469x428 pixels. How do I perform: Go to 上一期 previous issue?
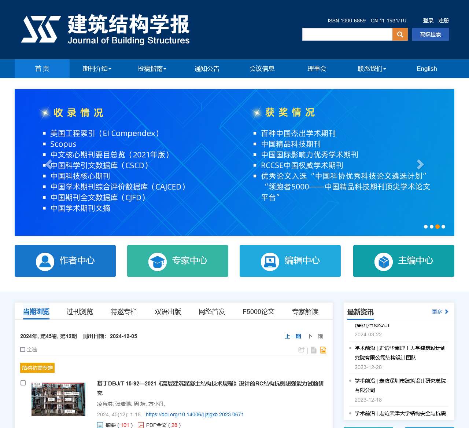tap(293, 336)
